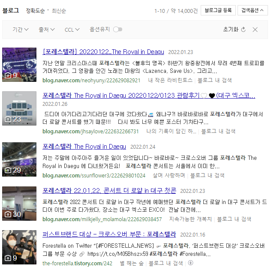Image resolution: width=277 pixels, height=270 pixels.
Task: Click the 블로그글 등록 button
Action: (218, 10)
